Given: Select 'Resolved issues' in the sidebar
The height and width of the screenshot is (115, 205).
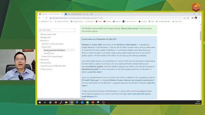Looking at the screenshot, I should pos(49,53).
